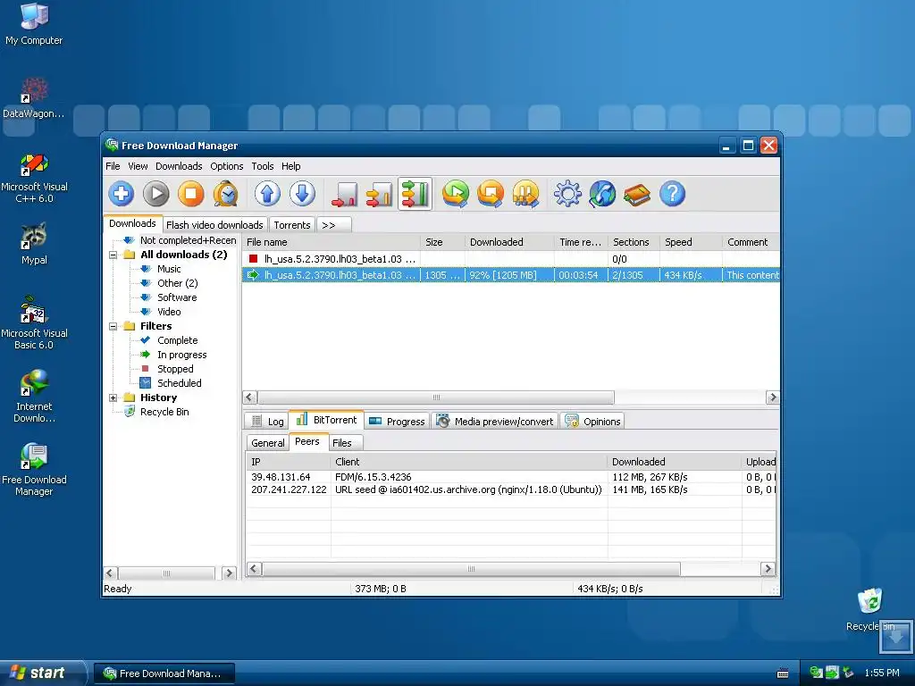Move download up with blue up arrow
The height and width of the screenshot is (686, 915).
[x=267, y=194]
